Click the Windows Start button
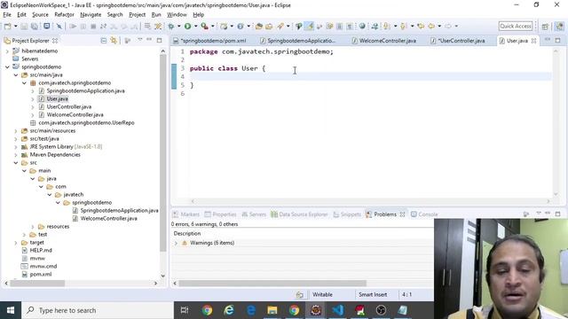This screenshot has width=568, height=319. point(11,310)
